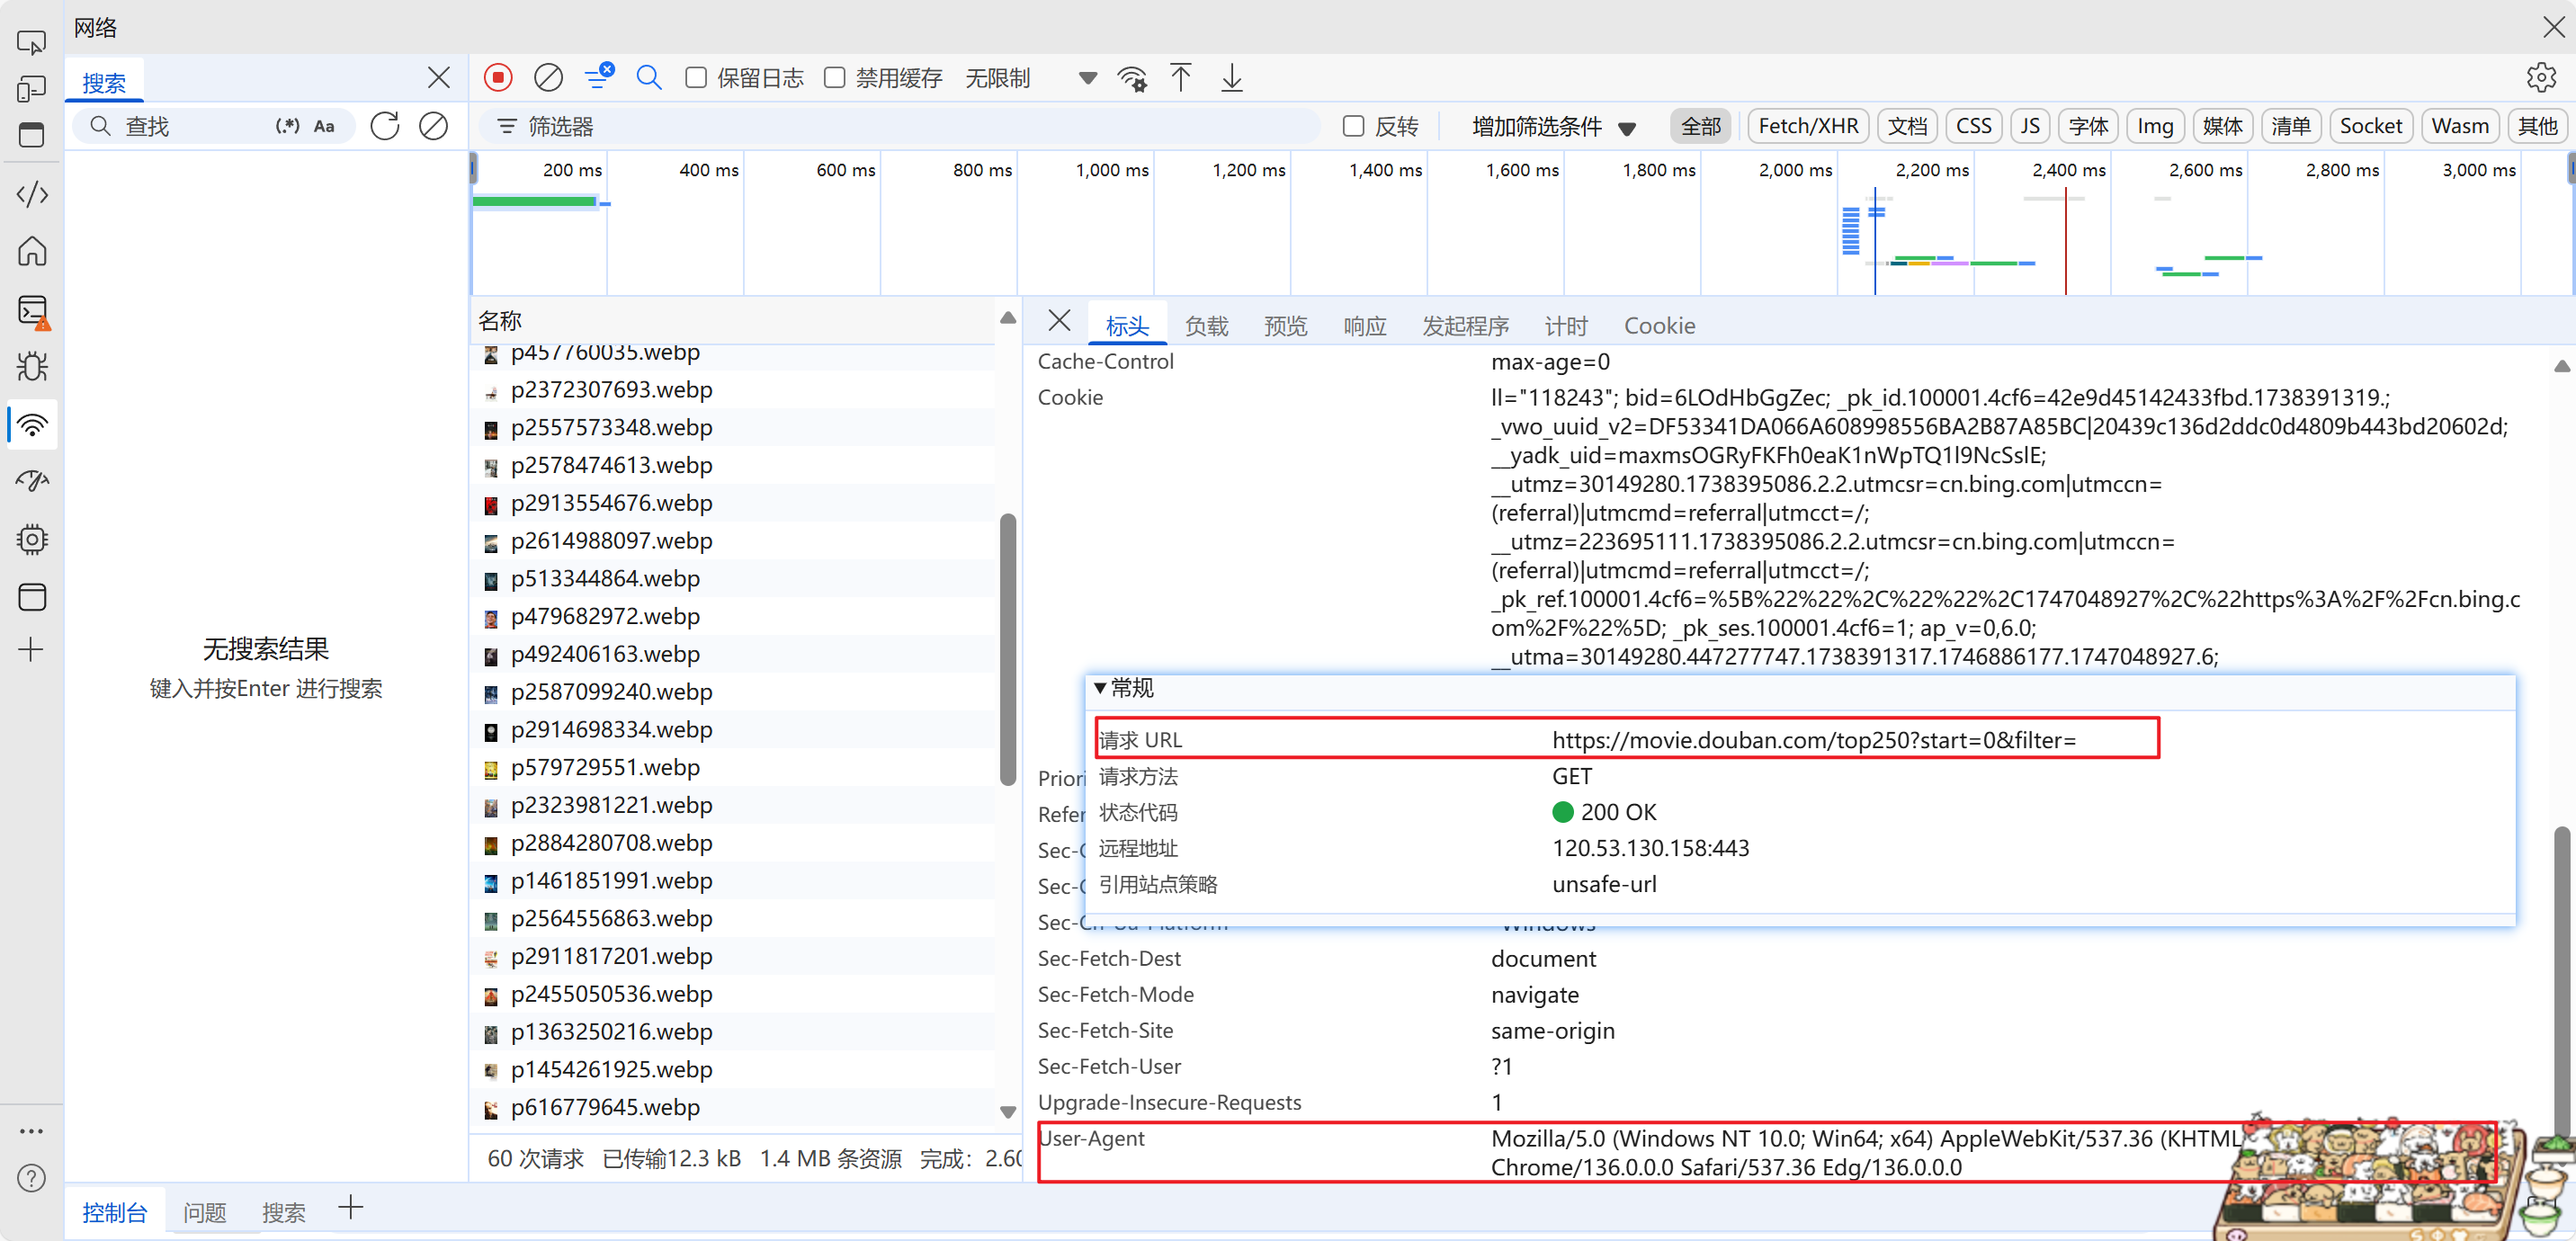Switch to the Payload tab
The width and height of the screenshot is (2576, 1241).
tap(1206, 326)
